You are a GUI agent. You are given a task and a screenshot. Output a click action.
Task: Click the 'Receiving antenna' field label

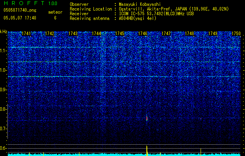90,18
